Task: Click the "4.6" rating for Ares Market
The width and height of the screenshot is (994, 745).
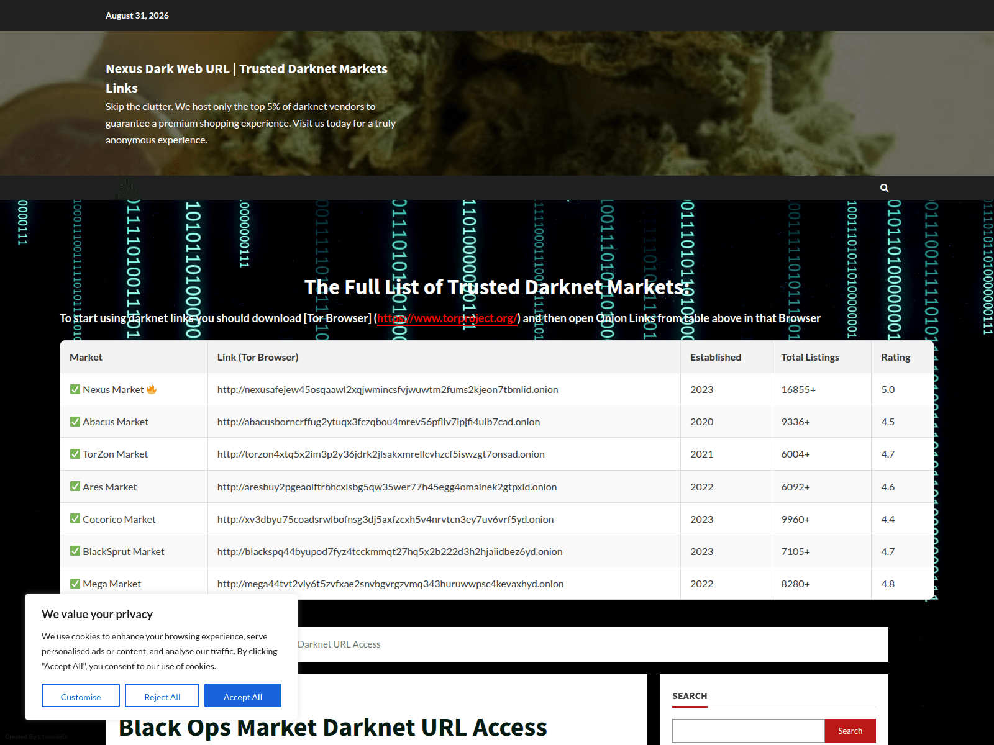Action: 888,487
